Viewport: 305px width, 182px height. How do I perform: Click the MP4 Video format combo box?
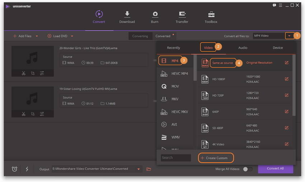269,36
